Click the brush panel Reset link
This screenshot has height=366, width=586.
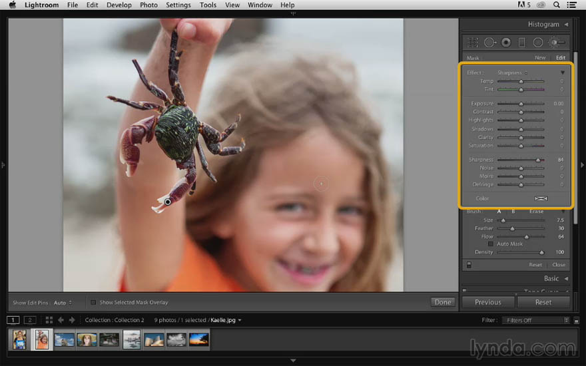pos(535,265)
